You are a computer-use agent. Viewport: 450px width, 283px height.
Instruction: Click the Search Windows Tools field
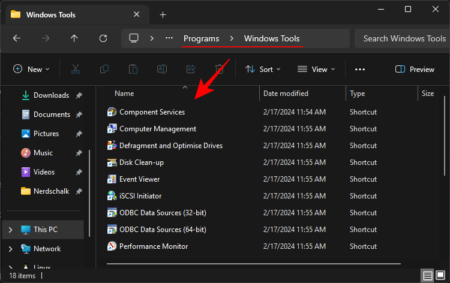404,38
